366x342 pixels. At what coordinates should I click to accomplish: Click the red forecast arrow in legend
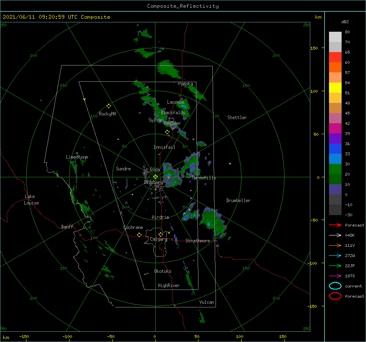click(x=335, y=225)
